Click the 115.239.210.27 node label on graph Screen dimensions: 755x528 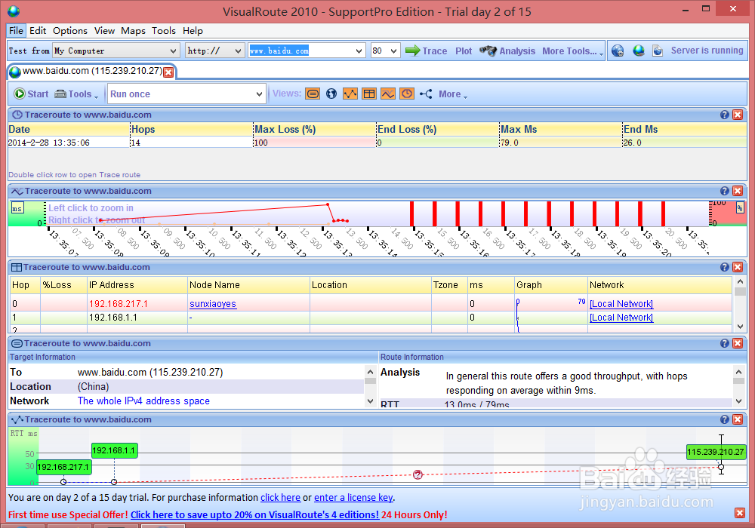(x=716, y=452)
